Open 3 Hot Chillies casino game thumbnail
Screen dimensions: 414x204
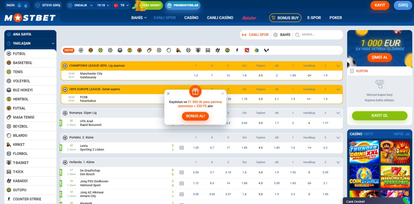point(395,152)
